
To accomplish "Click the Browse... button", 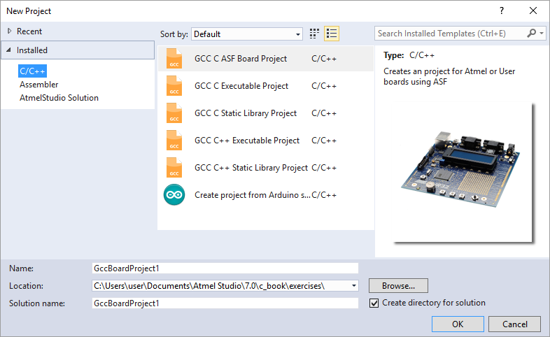I will (398, 285).
